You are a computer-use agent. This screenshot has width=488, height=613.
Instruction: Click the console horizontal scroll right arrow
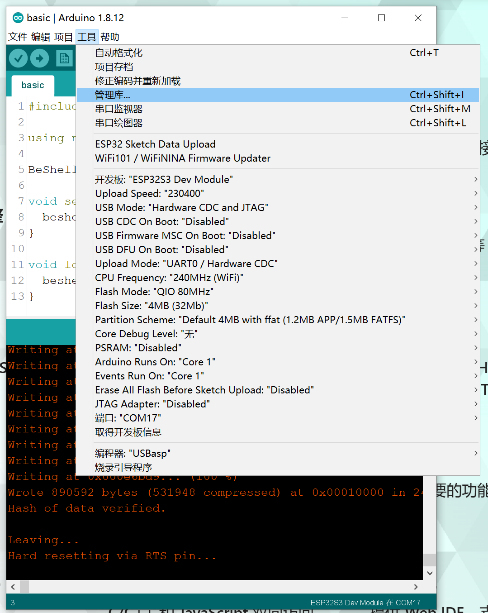416,587
